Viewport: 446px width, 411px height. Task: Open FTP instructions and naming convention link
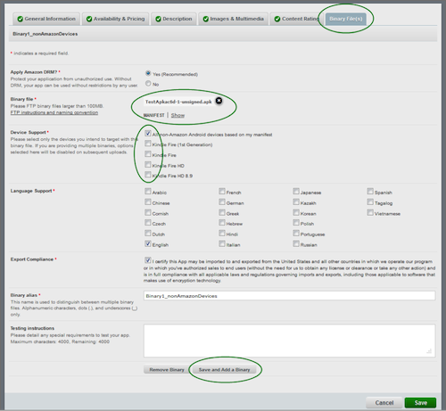click(54, 112)
